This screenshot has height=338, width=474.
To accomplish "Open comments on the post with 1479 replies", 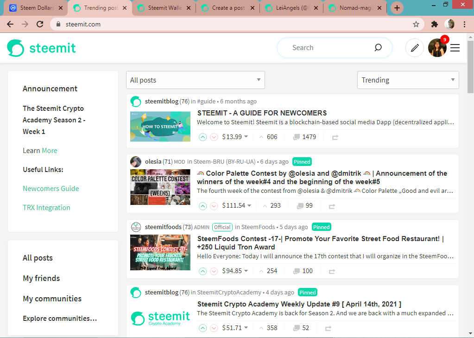I will [x=305, y=137].
